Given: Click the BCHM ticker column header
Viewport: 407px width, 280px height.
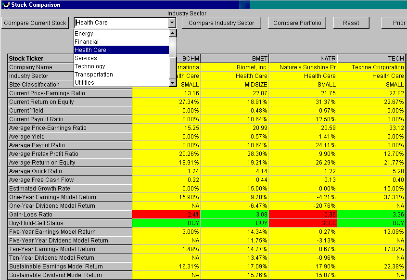Looking at the screenshot, I should 189,58.
